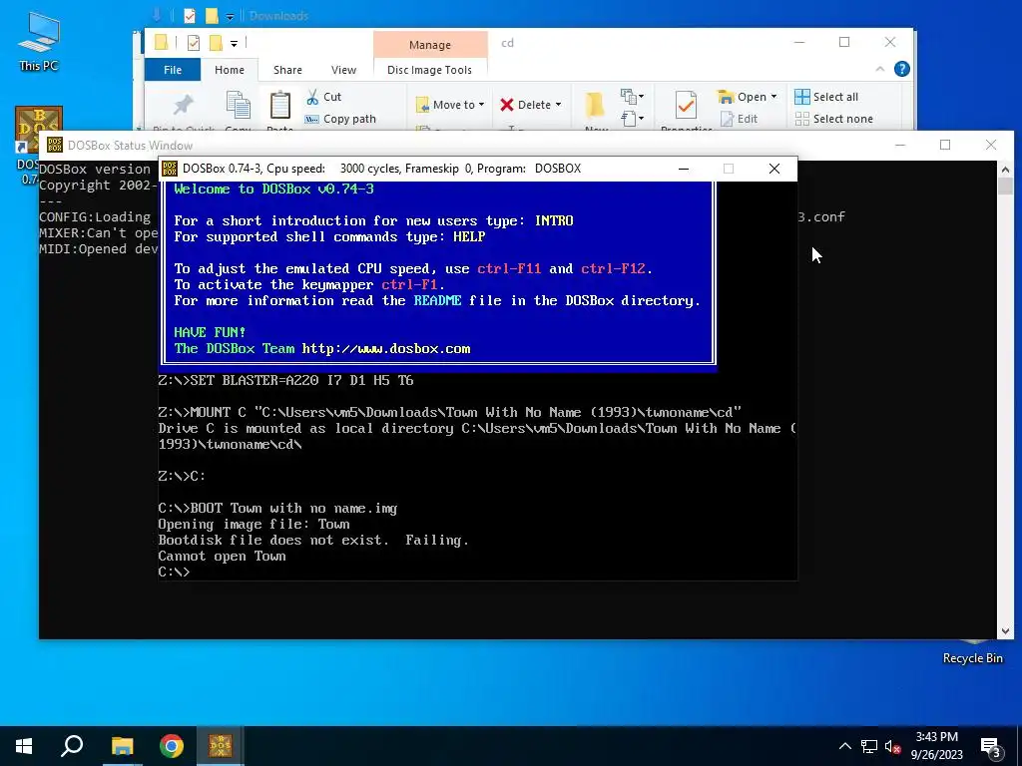Click New folder icon in quick access toolbar
Image resolution: width=1022 pixels, height=766 pixels.
(216, 43)
